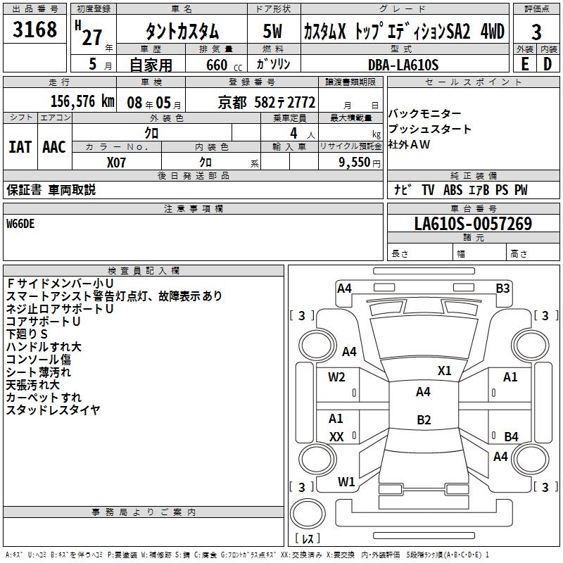
Task: Click shift type IAT
Action: pyautogui.click(x=20, y=147)
